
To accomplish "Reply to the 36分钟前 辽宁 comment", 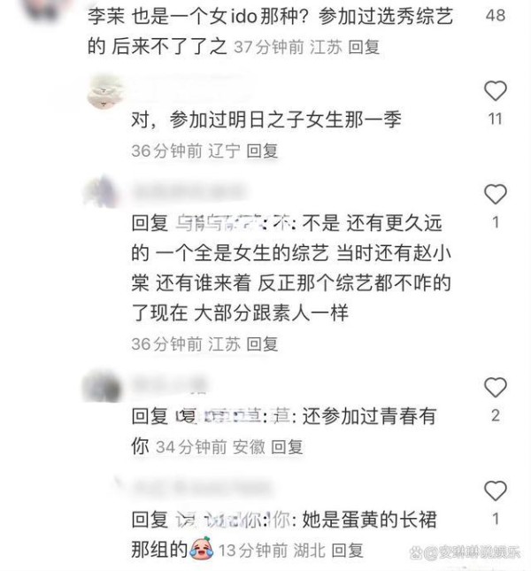I will [x=262, y=150].
